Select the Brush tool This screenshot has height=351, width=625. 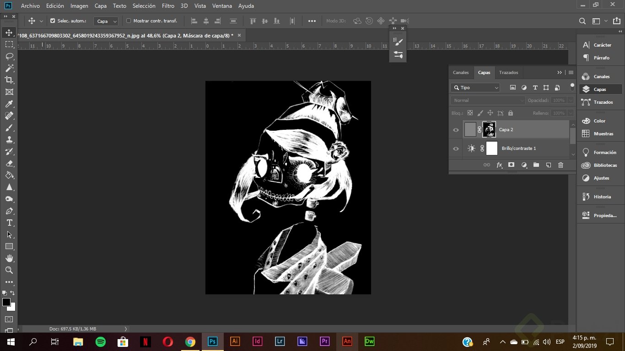9,128
